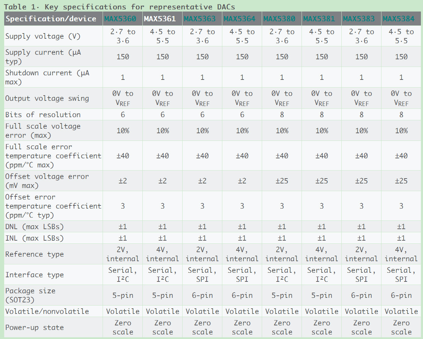
Task: Click MAX5360 offset voltage error ±2
Action: [123, 181]
